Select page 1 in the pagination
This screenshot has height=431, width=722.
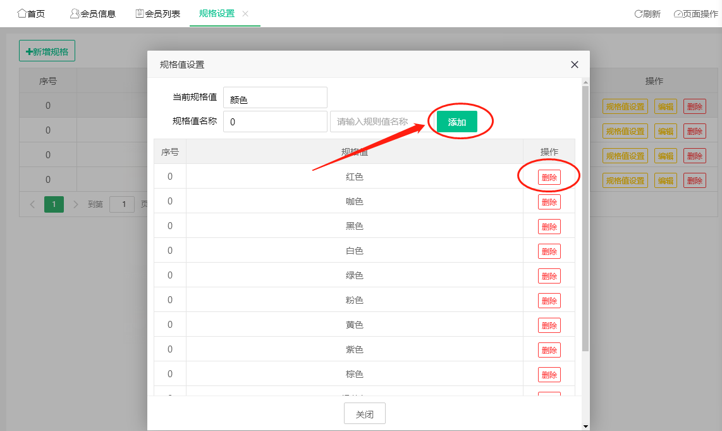[53, 204]
